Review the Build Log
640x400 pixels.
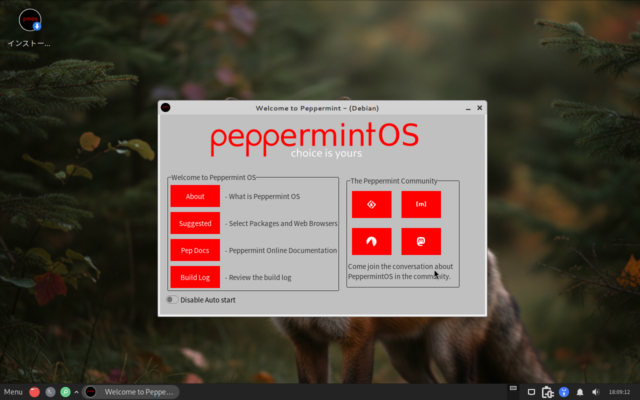pos(195,277)
